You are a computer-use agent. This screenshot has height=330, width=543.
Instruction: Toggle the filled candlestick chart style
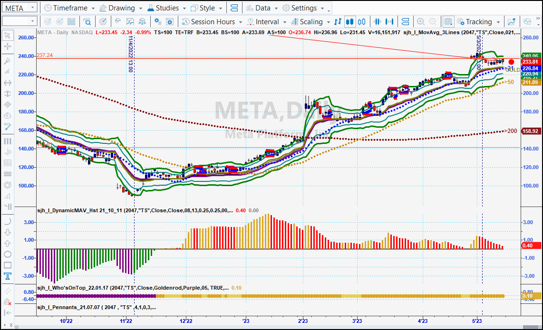(350, 22)
